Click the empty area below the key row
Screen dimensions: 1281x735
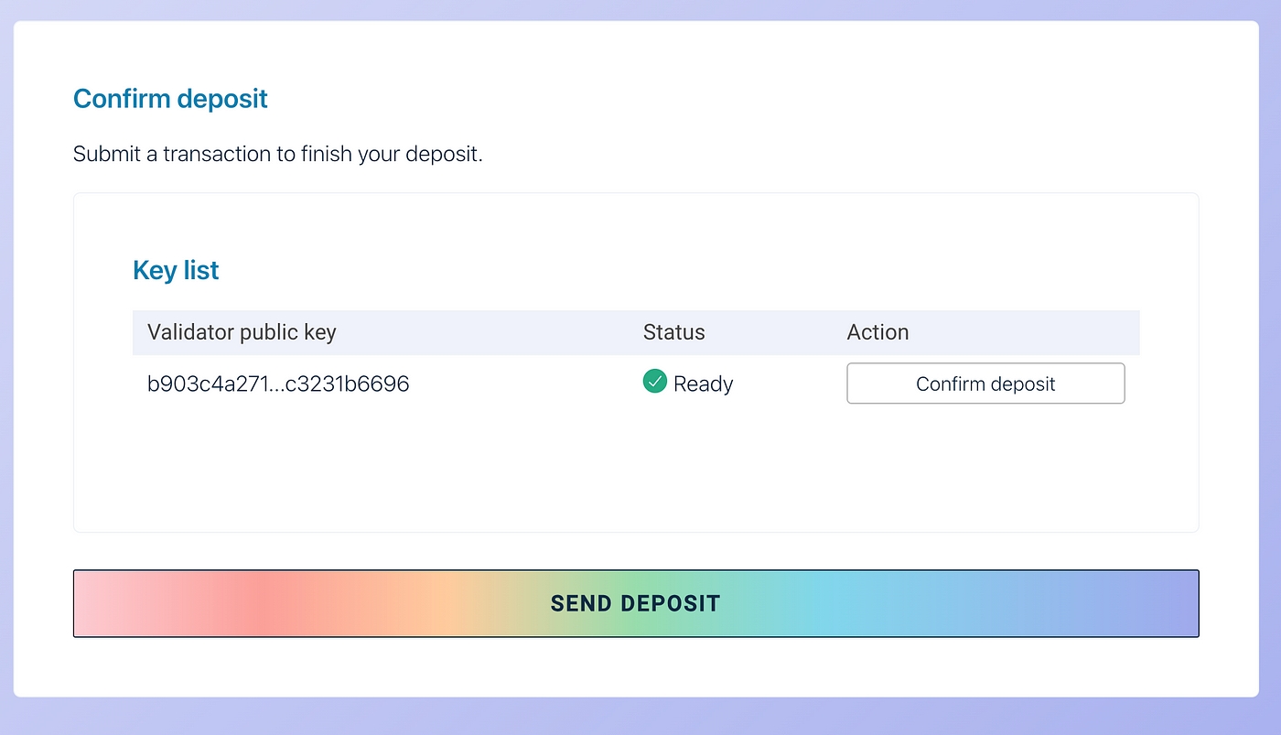(635, 467)
